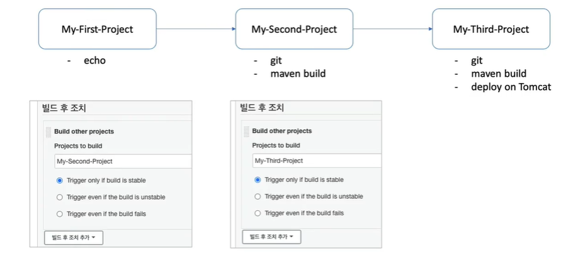The height and width of the screenshot is (258, 566).
Task: Select 'Trigger even if the build fails' in left panel
Action: click(x=60, y=214)
